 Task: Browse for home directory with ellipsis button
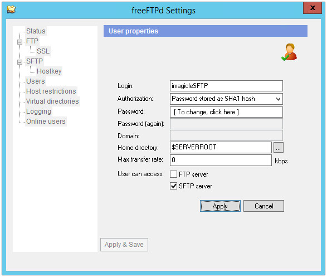click(x=278, y=148)
